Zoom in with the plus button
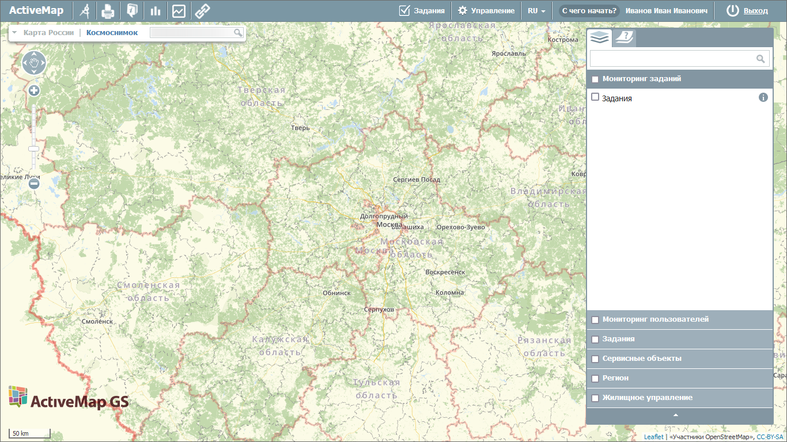Viewport: 787px width, 442px height. [34, 90]
